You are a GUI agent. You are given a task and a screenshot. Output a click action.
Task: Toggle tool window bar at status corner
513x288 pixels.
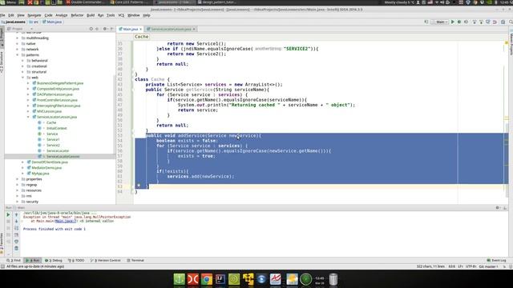(2, 266)
